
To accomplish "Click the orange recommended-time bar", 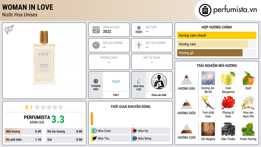I will click(92, 119).
